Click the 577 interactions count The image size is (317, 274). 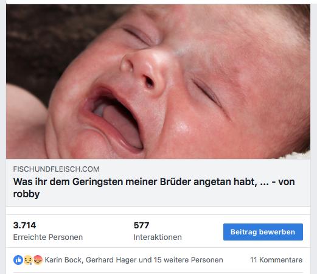coord(141,225)
